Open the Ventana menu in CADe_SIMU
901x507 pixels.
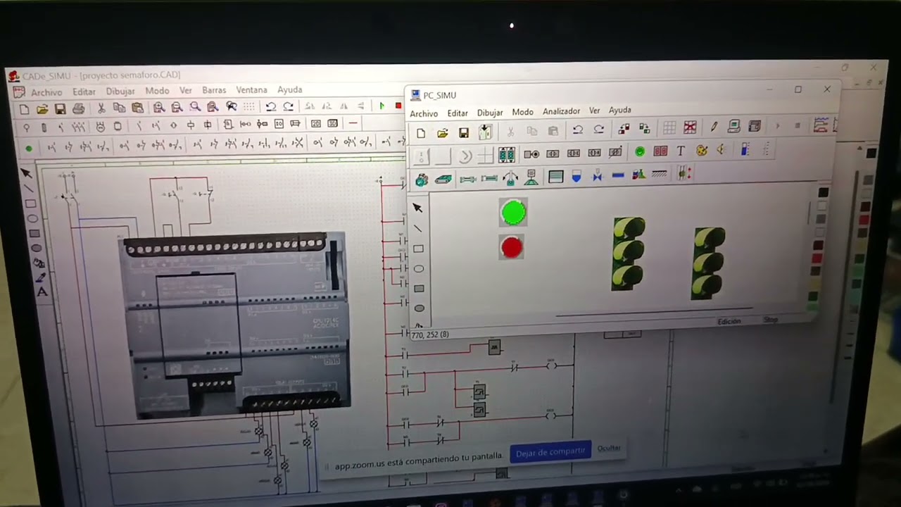251,90
